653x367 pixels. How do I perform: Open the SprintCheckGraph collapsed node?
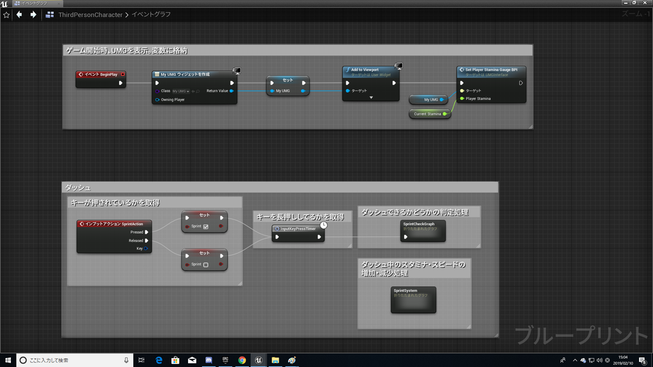pyautogui.click(x=423, y=231)
